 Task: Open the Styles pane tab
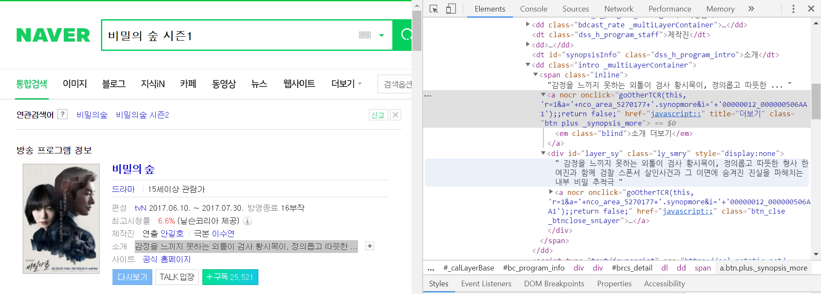[439, 284]
